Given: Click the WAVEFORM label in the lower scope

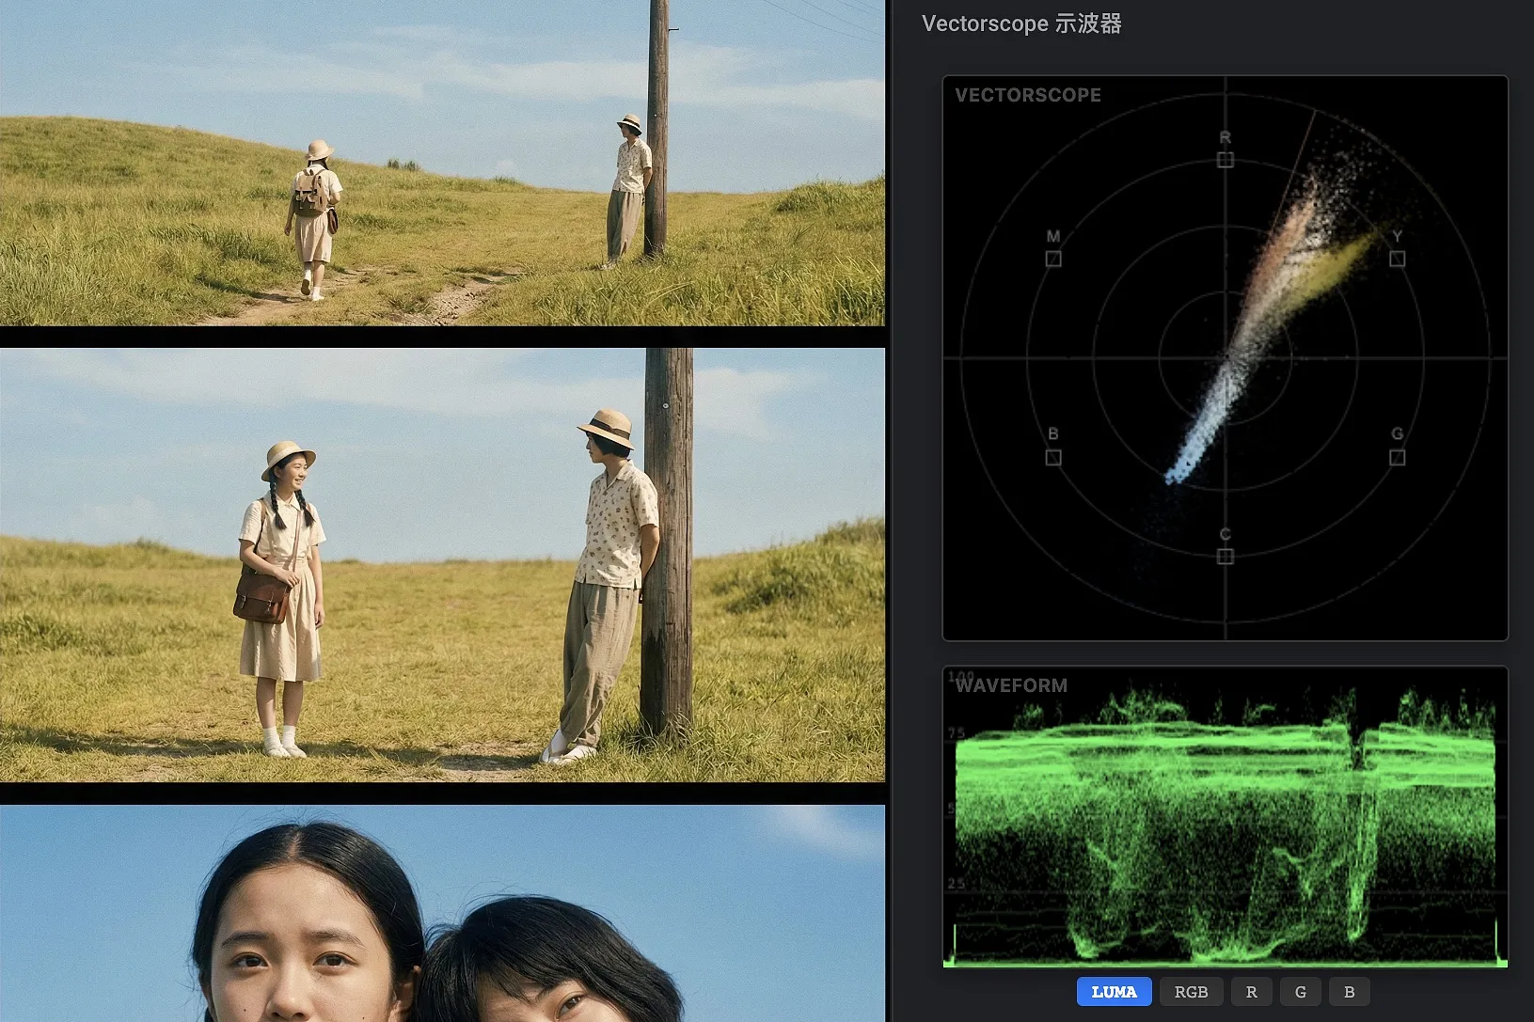Looking at the screenshot, I should (1012, 685).
